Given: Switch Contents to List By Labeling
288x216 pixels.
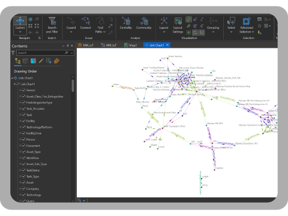Looking at the screenshot, I should click(x=56, y=61).
